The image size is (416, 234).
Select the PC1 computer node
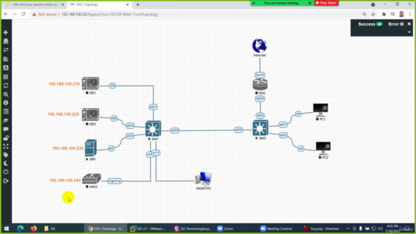(320, 110)
